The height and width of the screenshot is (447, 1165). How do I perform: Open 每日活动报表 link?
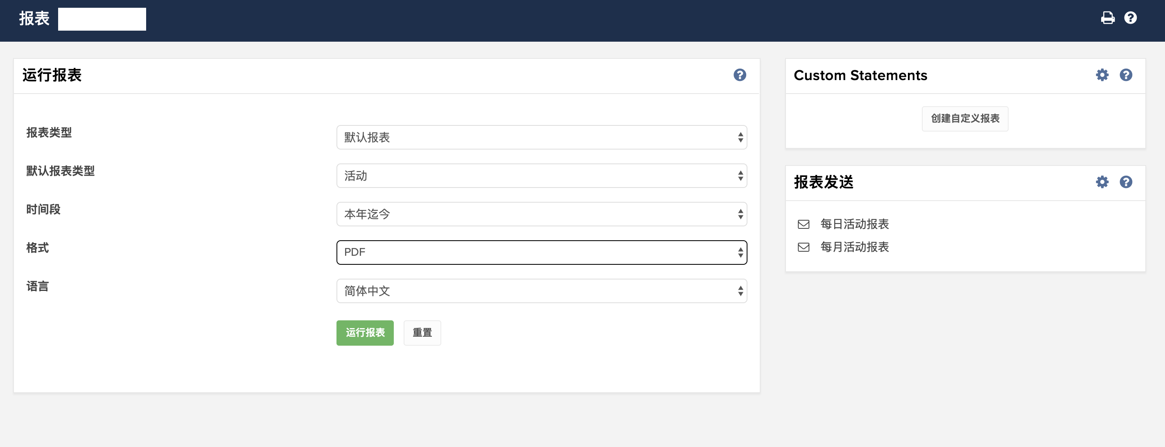click(x=854, y=224)
